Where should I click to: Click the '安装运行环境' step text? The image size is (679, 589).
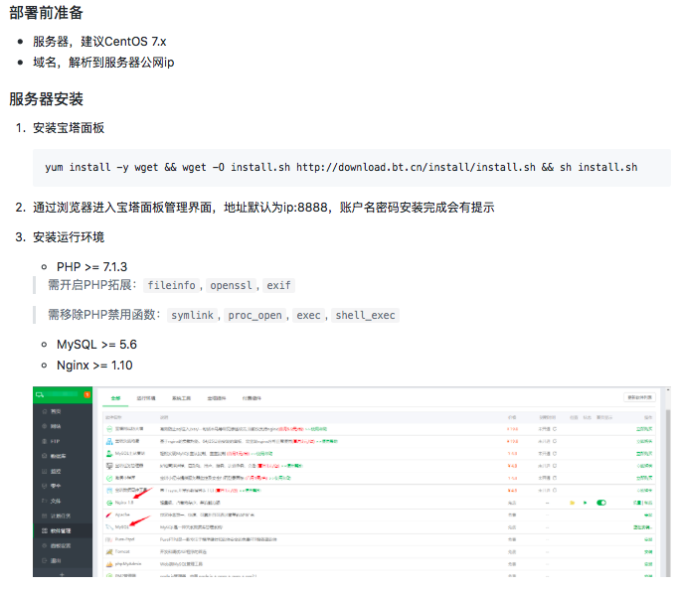pyautogui.click(x=69, y=237)
